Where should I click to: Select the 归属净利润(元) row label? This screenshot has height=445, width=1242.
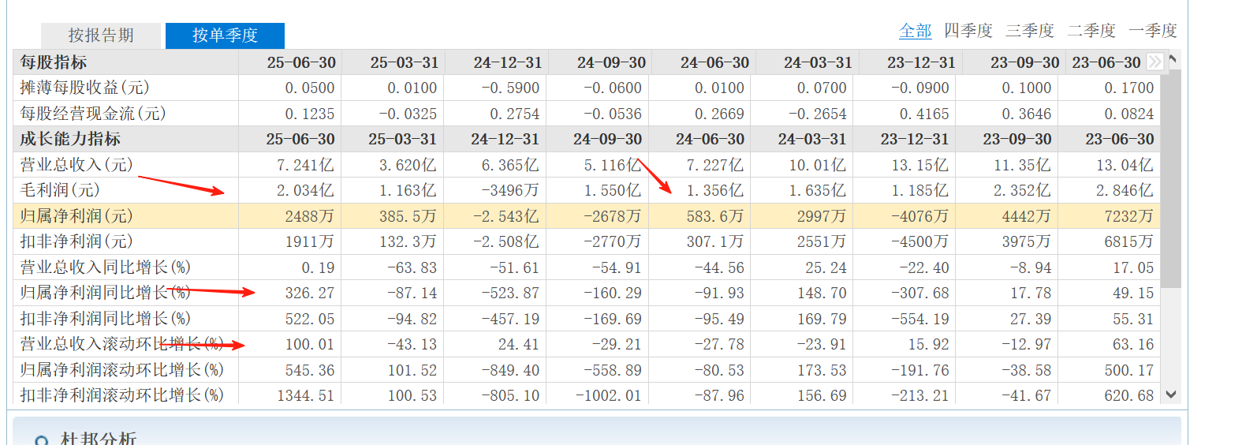[76, 216]
